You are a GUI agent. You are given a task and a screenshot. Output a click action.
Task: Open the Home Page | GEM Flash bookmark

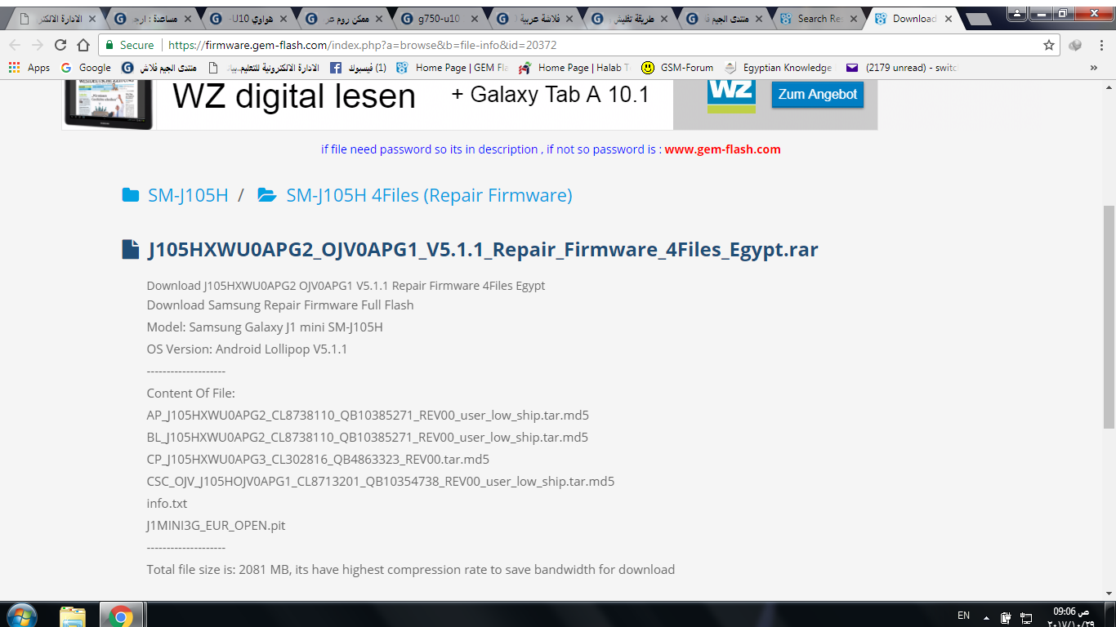(453, 68)
